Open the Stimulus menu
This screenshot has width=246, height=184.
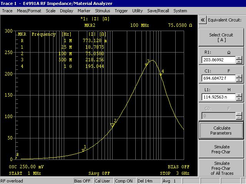[x=103, y=11]
